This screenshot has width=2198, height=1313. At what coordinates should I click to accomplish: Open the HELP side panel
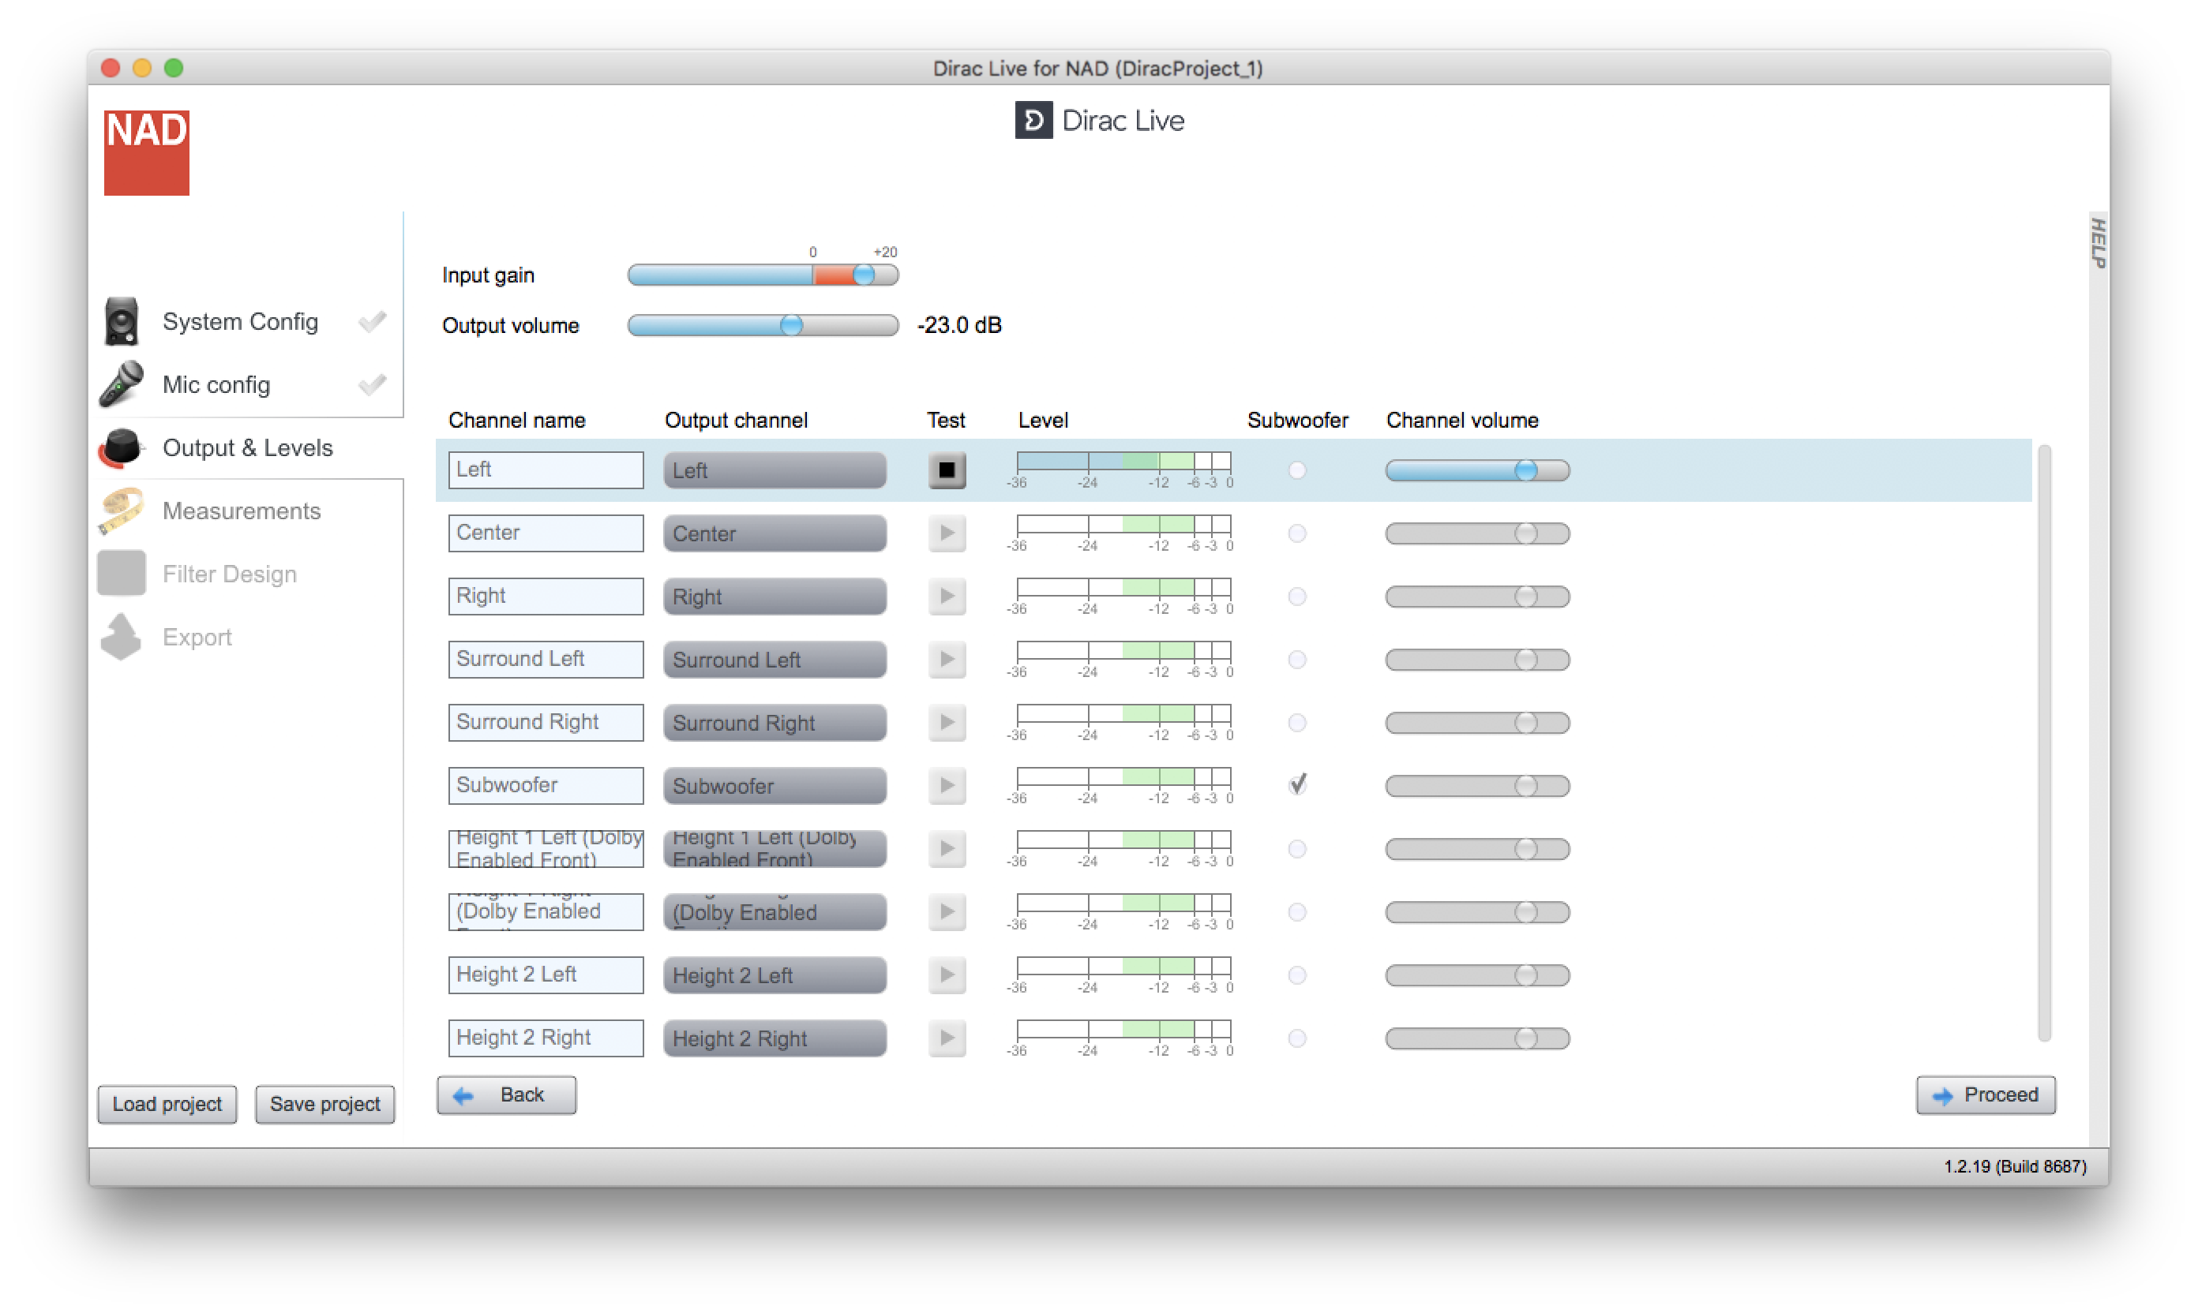[2097, 242]
